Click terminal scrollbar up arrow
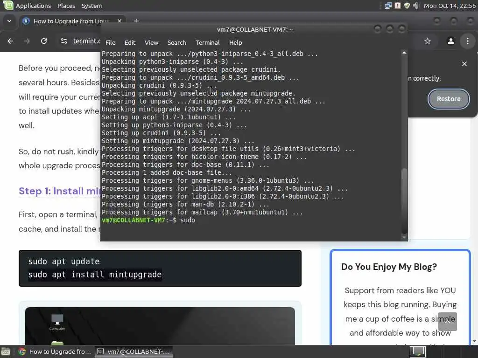This screenshot has width=478, height=358. (404, 53)
